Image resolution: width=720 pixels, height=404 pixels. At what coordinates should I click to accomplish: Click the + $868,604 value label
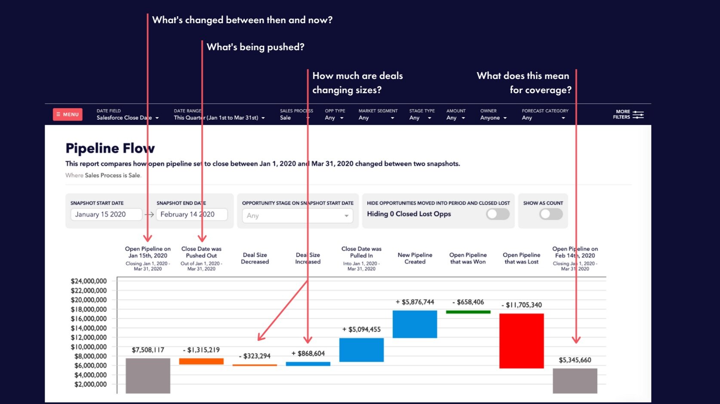coord(308,353)
